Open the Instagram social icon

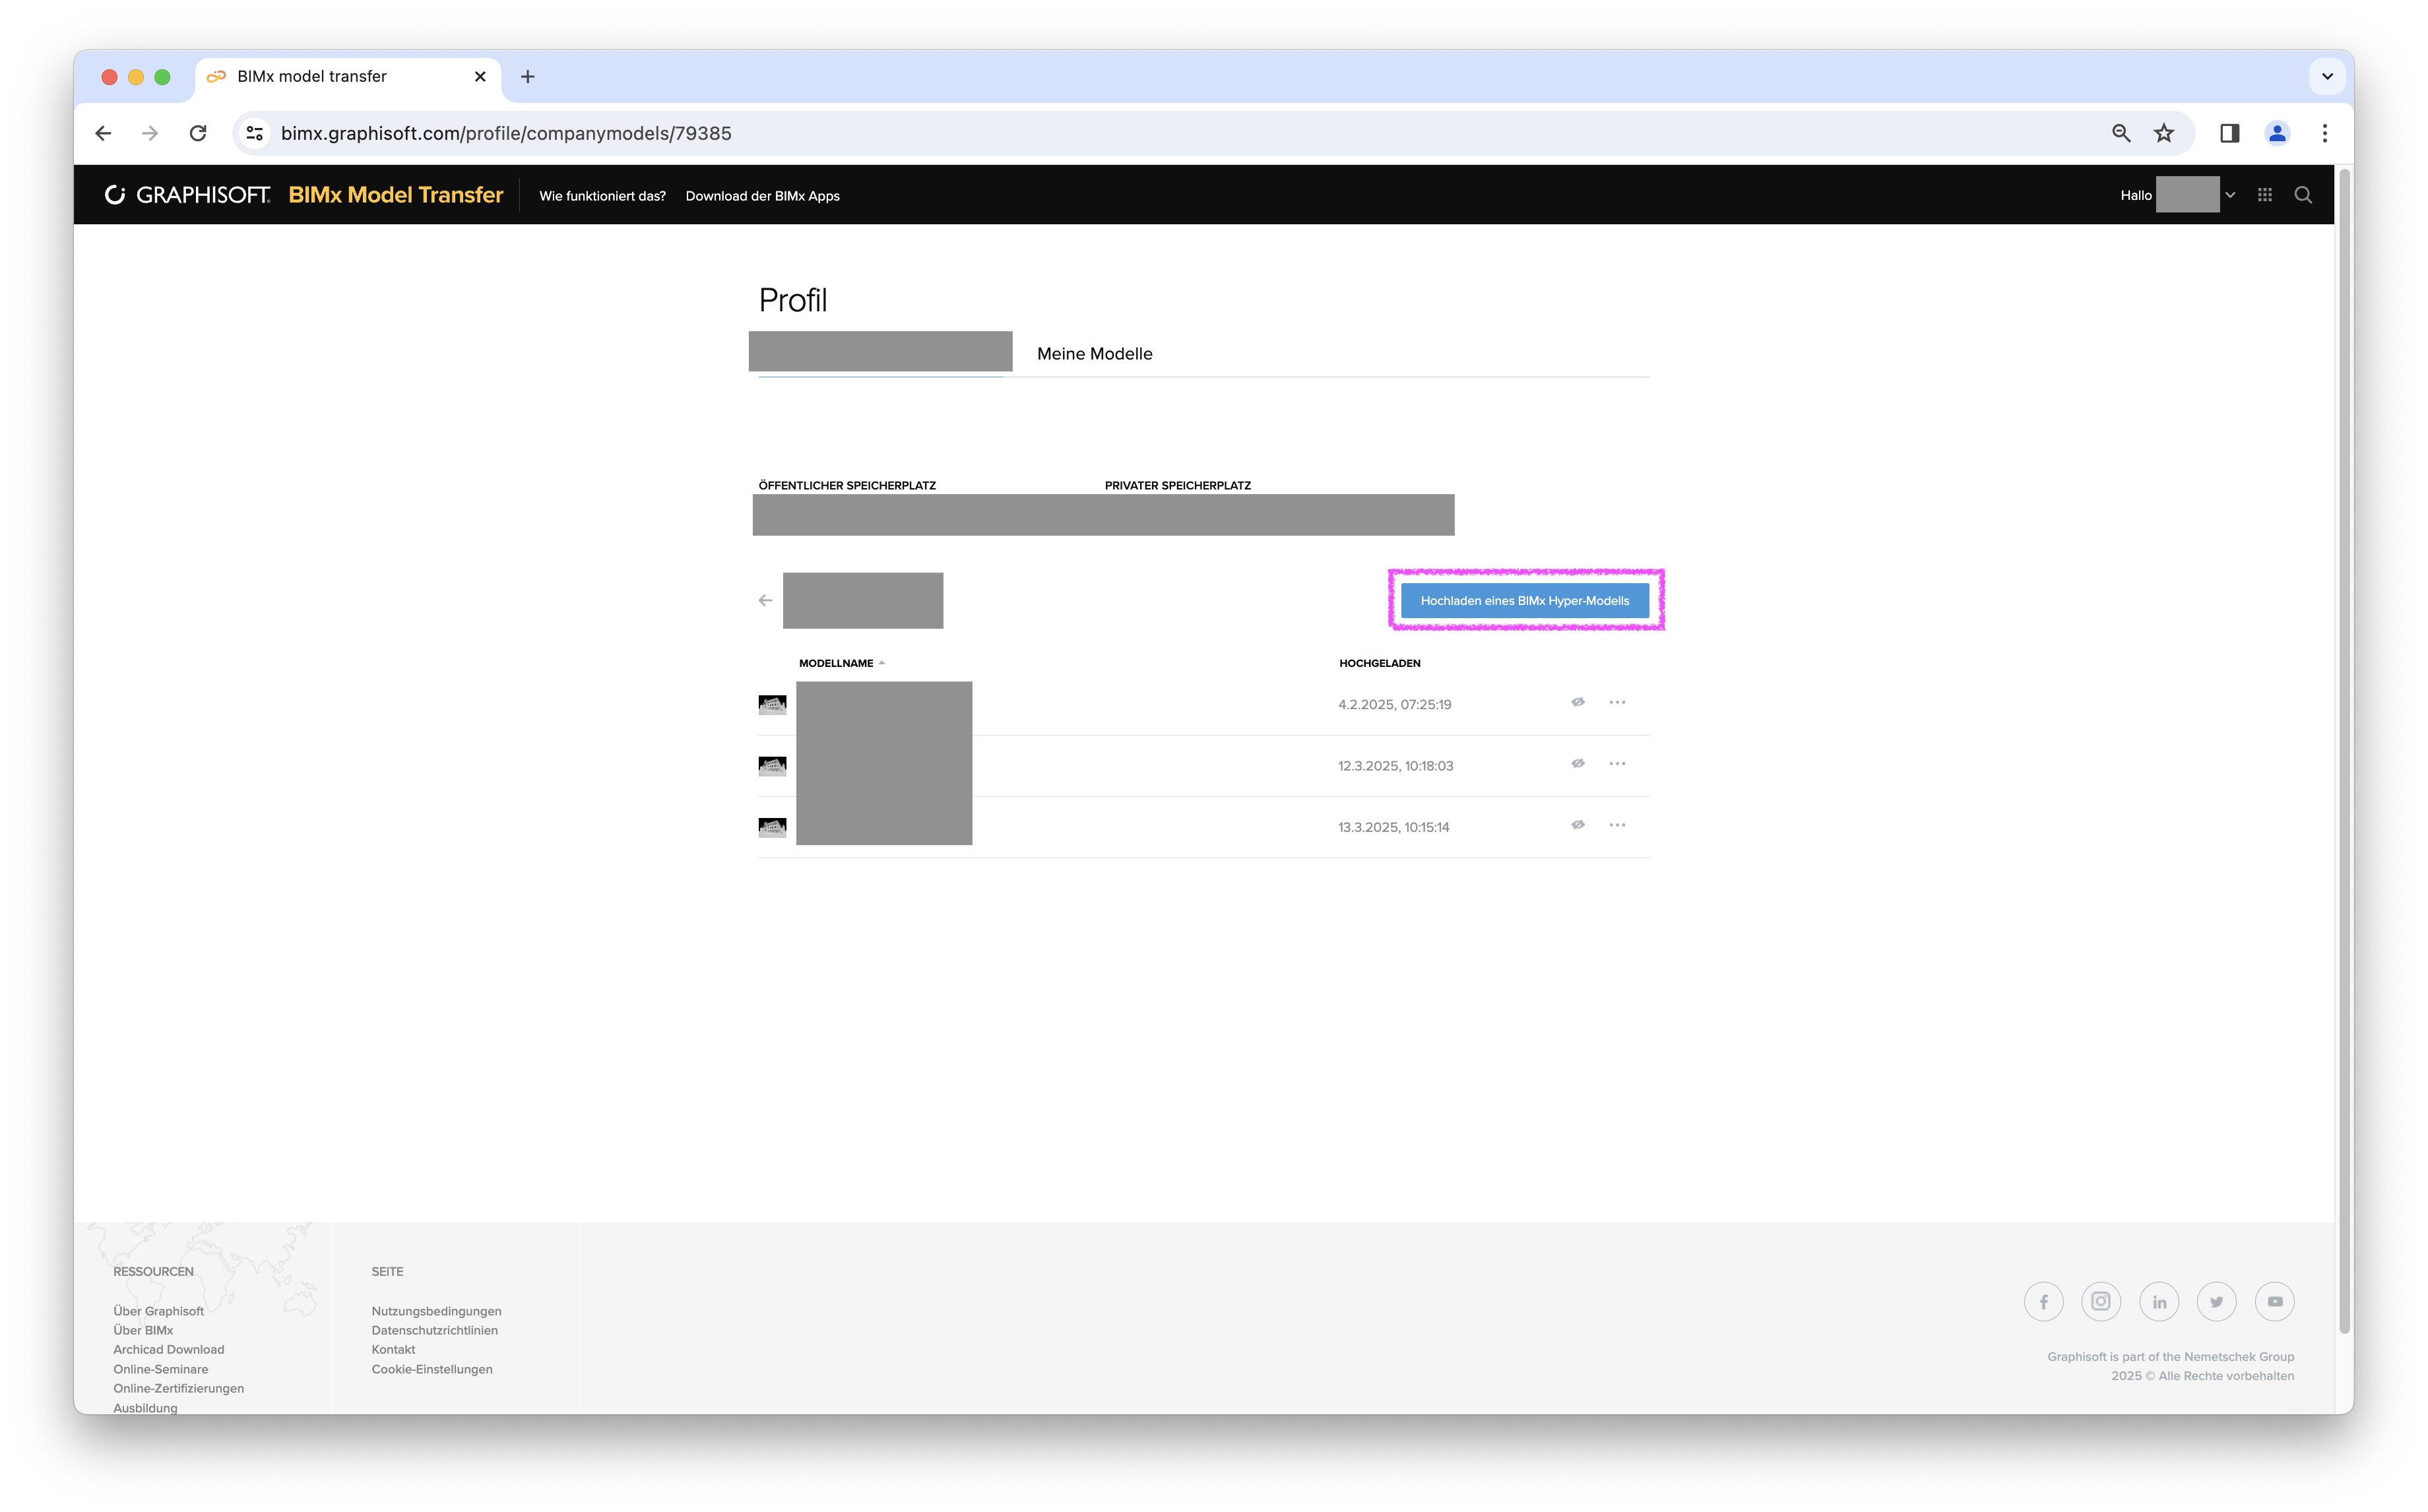pyautogui.click(x=2101, y=1302)
